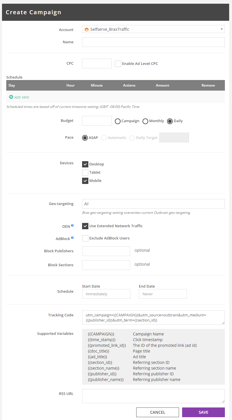Click the AdBlock help question-mark icon
Image resolution: width=232 pixels, height=420 pixels.
click(x=72, y=238)
